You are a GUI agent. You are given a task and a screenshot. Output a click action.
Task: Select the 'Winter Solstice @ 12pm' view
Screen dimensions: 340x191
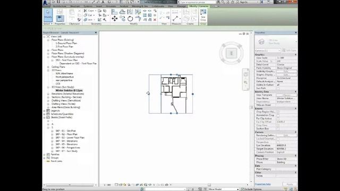click(69, 91)
